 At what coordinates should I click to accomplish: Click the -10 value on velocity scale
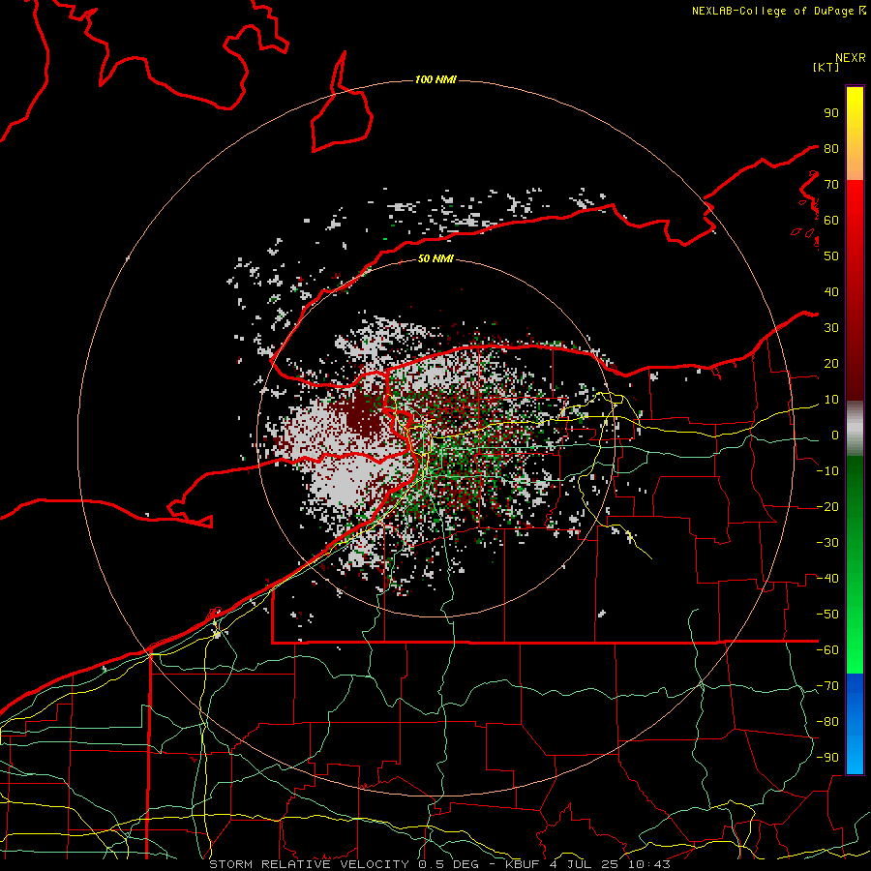click(827, 471)
